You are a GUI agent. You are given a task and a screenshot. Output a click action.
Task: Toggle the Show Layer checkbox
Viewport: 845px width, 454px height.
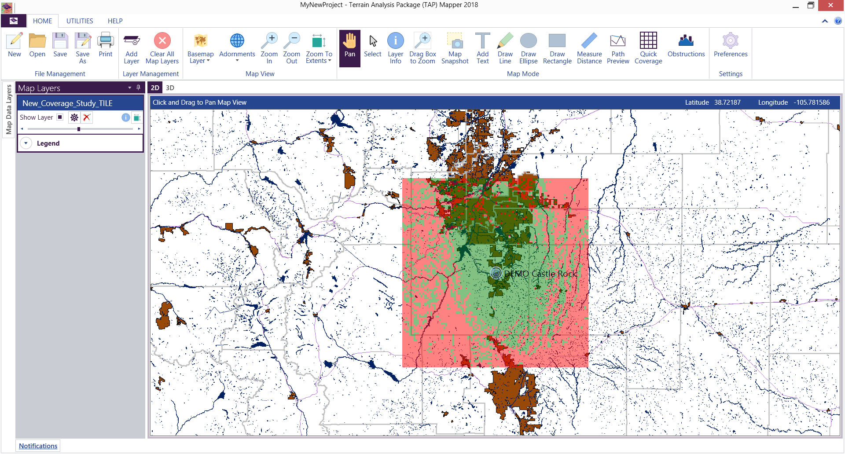pos(60,117)
